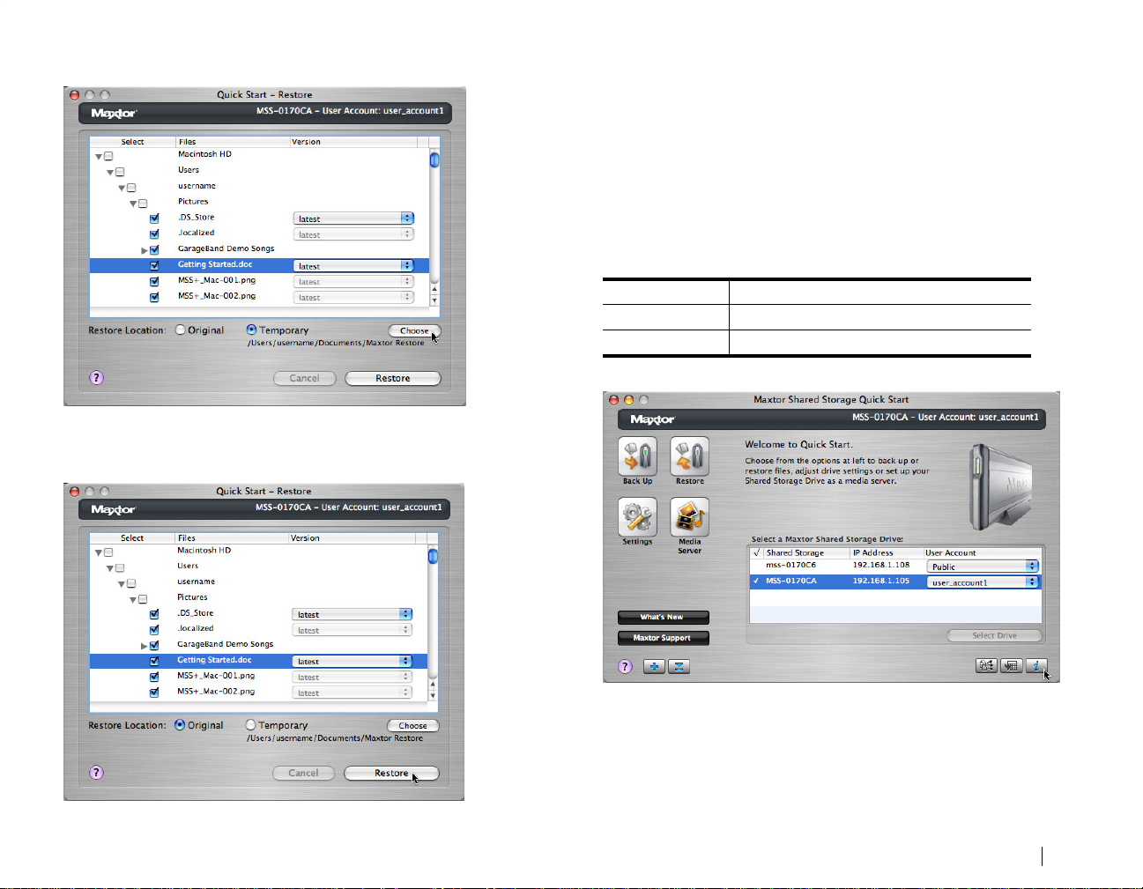Check the Users folder box in lower Restore window
The image size is (1143, 889).
tap(120, 568)
